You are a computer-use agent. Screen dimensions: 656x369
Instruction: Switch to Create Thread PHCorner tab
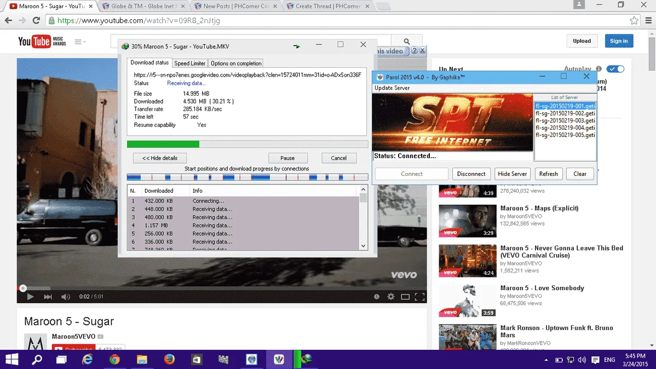(327, 6)
